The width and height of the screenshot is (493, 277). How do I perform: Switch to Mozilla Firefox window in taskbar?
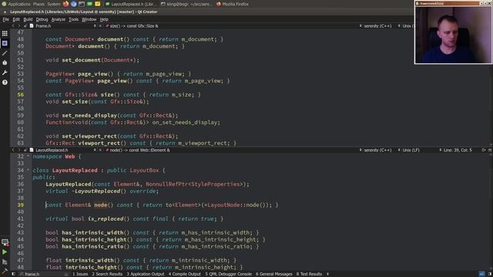[x=233, y=4]
